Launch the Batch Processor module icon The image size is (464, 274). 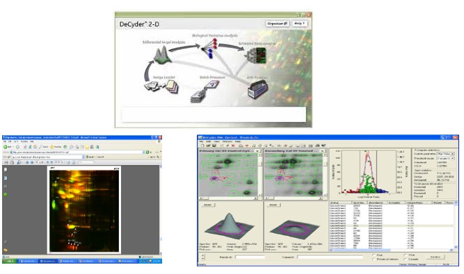[205, 92]
